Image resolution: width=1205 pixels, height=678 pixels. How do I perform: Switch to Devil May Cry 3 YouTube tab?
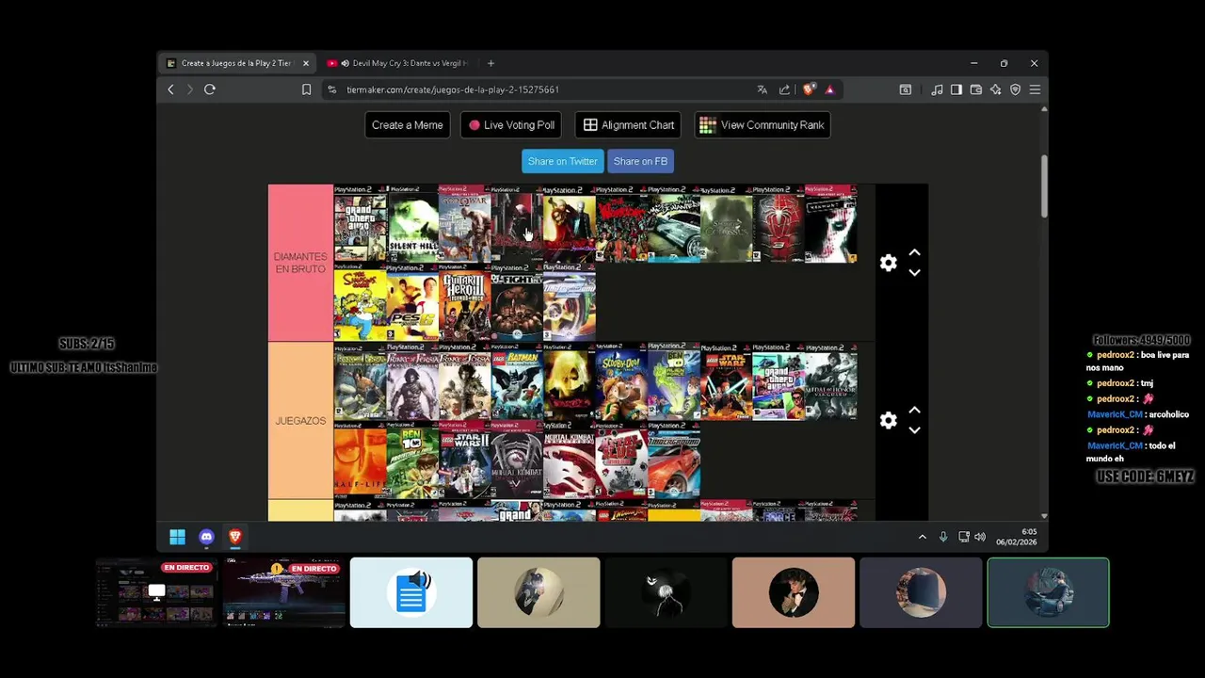pos(398,63)
